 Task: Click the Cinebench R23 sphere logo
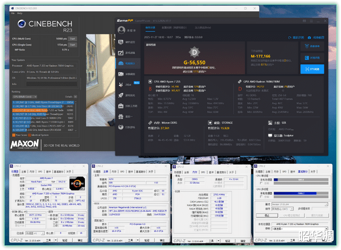[x=21, y=23]
